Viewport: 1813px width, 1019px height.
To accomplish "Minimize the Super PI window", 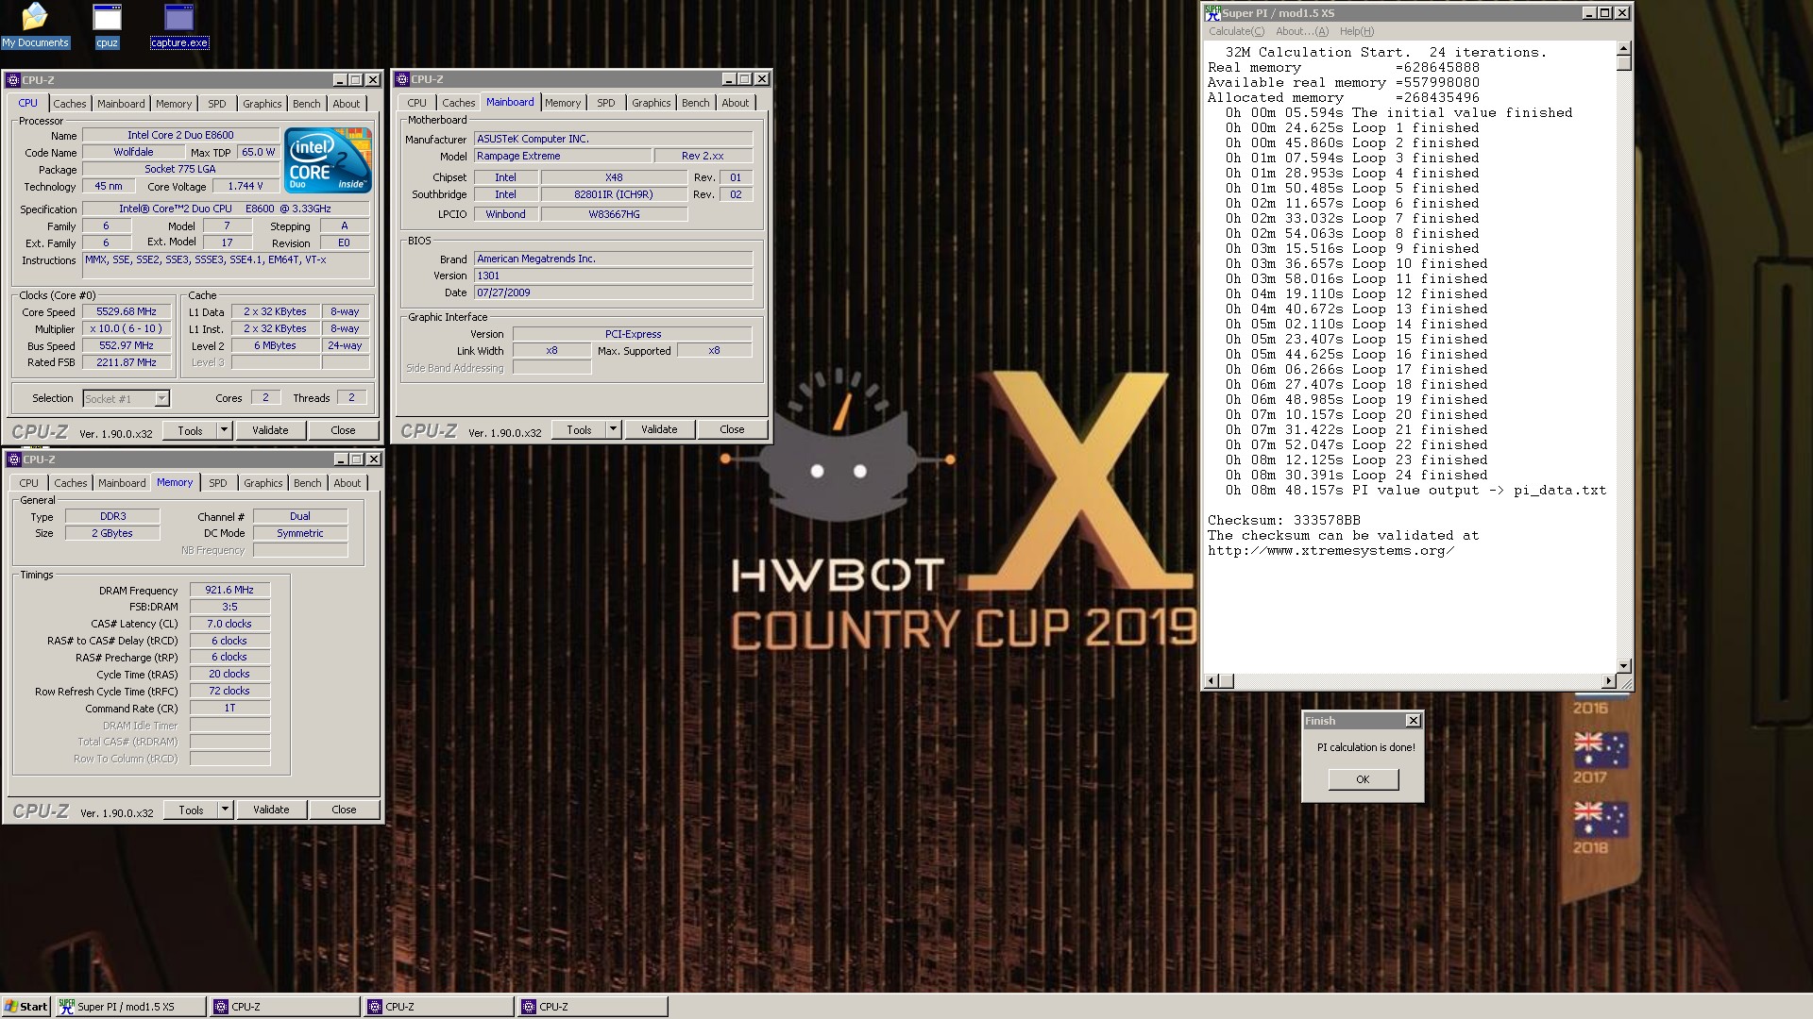I will [1588, 12].
